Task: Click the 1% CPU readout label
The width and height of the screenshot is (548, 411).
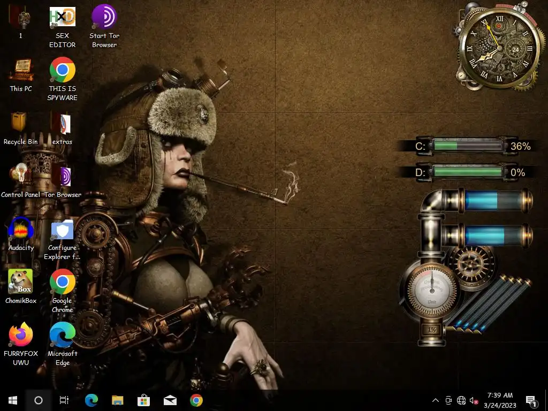Action: click(432, 330)
